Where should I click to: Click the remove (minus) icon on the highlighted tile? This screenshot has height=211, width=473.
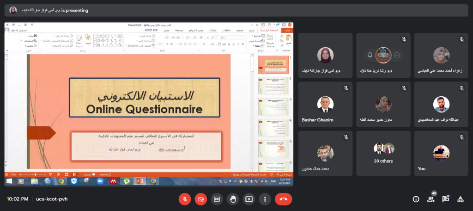point(397,55)
